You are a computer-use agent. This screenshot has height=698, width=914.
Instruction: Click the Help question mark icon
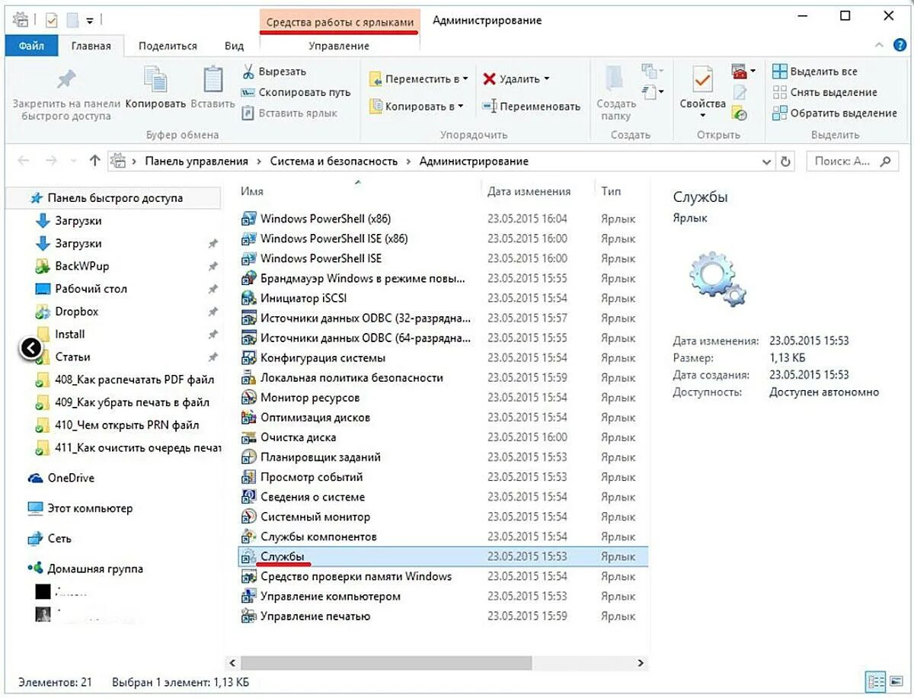[899, 46]
